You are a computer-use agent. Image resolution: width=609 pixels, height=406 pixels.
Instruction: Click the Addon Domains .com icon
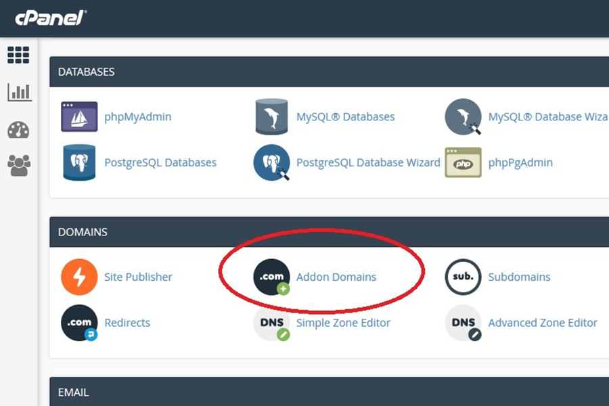click(271, 277)
